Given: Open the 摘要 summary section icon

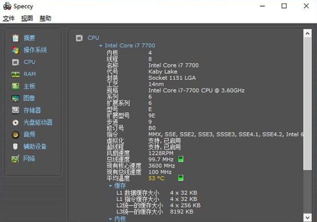Looking at the screenshot, I should [16, 38].
